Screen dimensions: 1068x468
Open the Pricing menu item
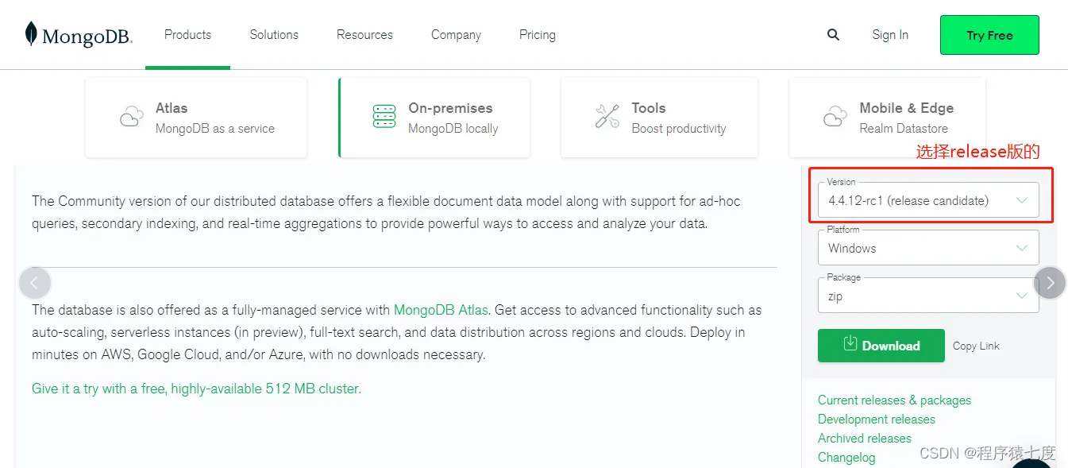tap(537, 34)
